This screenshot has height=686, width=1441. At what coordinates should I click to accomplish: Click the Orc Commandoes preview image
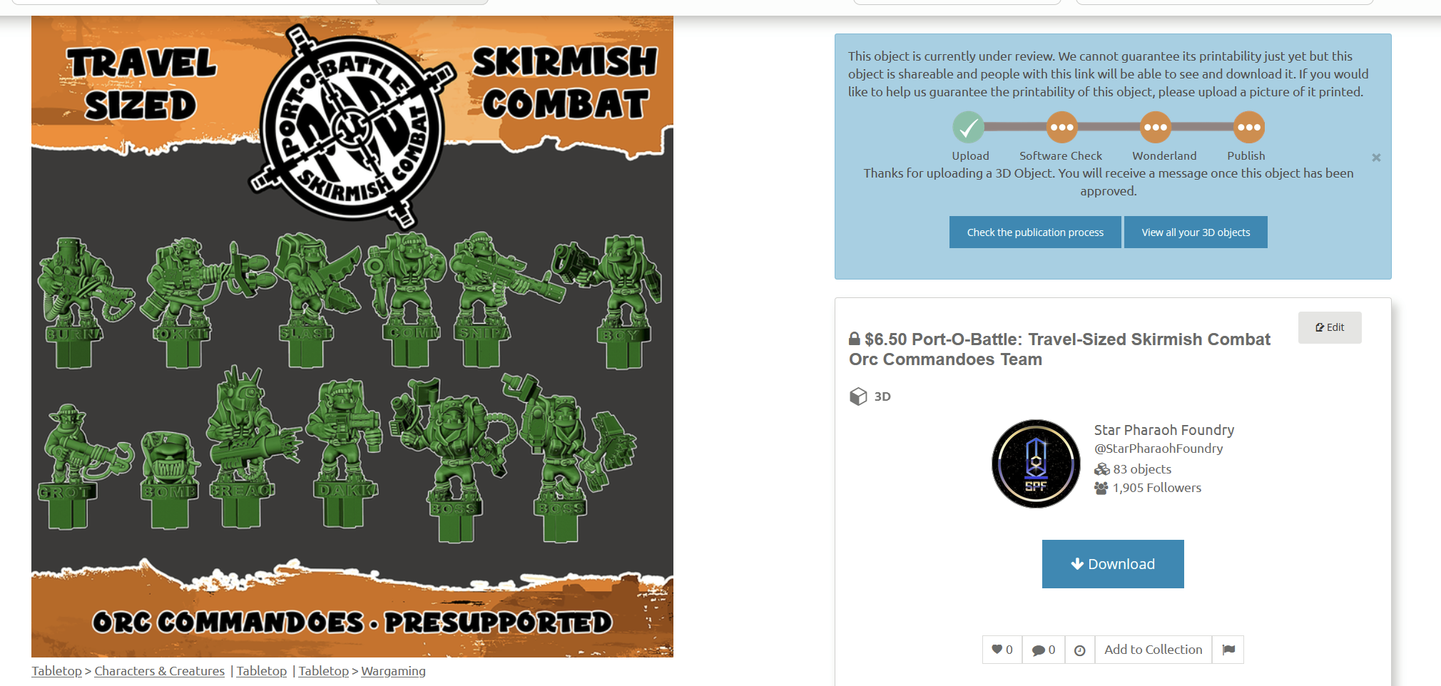352,337
